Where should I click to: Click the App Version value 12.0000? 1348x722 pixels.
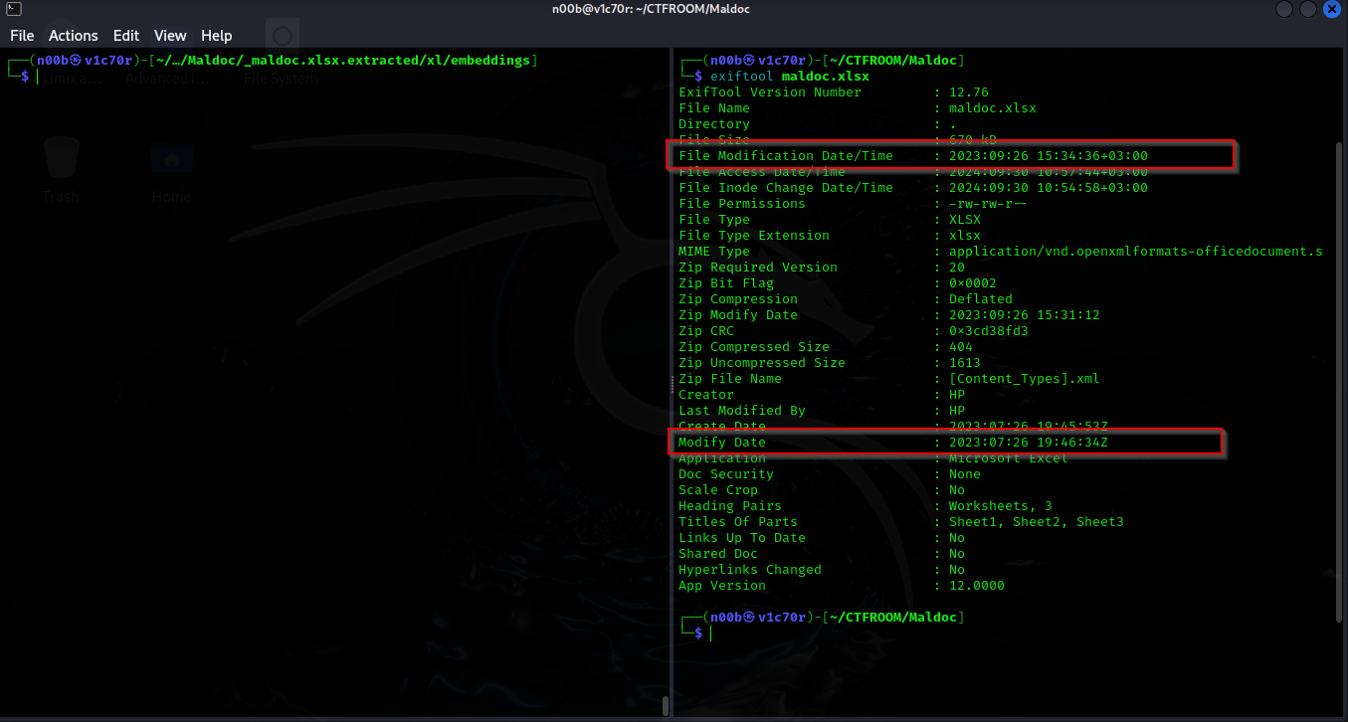pyautogui.click(x=976, y=586)
